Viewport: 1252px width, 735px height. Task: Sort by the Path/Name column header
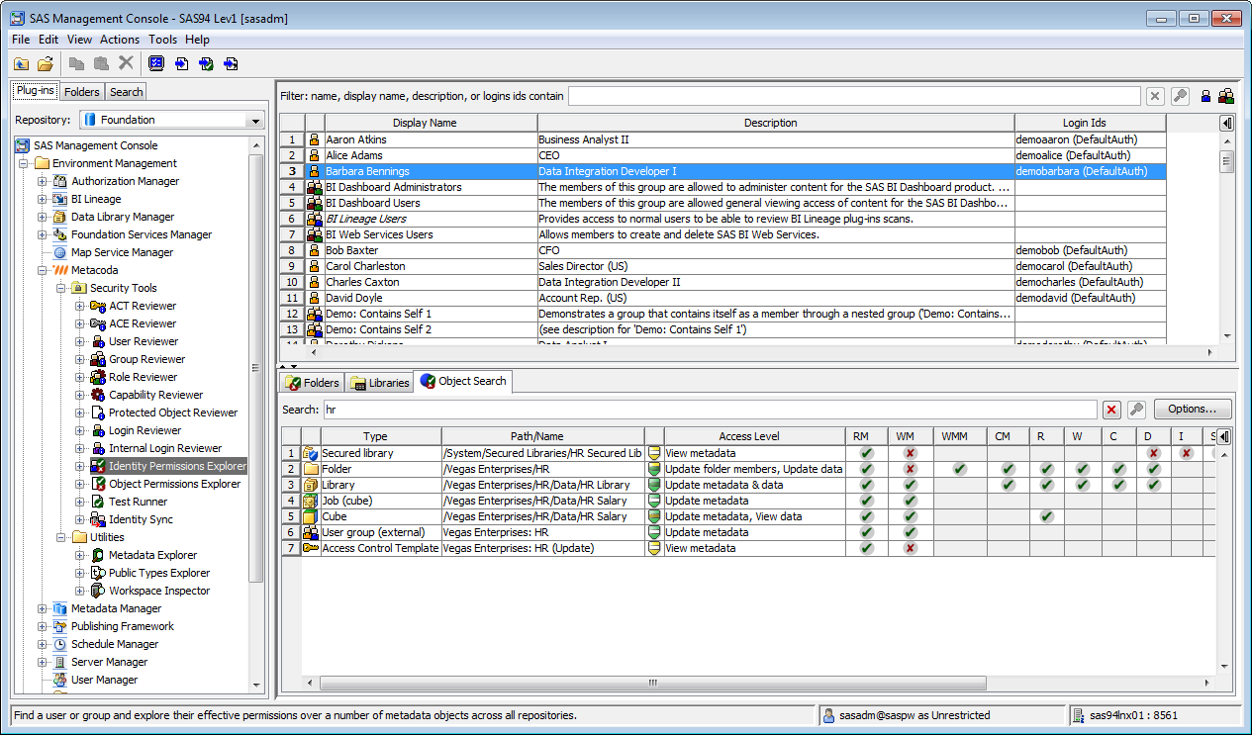click(x=542, y=436)
